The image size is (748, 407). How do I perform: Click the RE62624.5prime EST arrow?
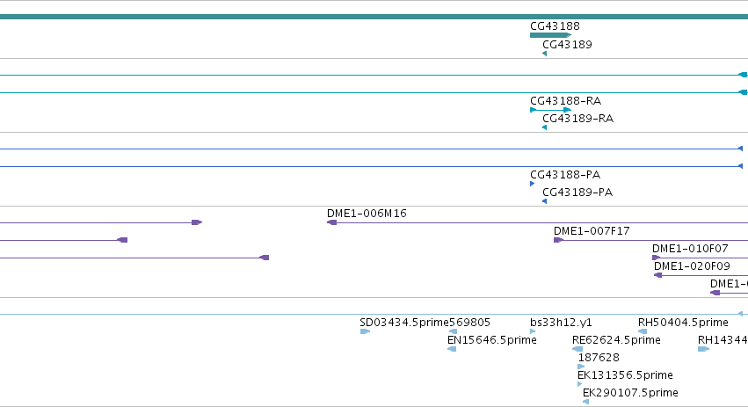click(577, 349)
